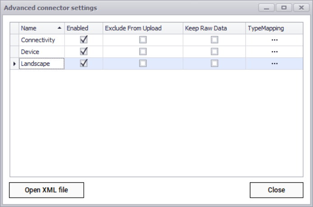
Task: Maximize the Advanced connector settings window
Action: [284, 8]
